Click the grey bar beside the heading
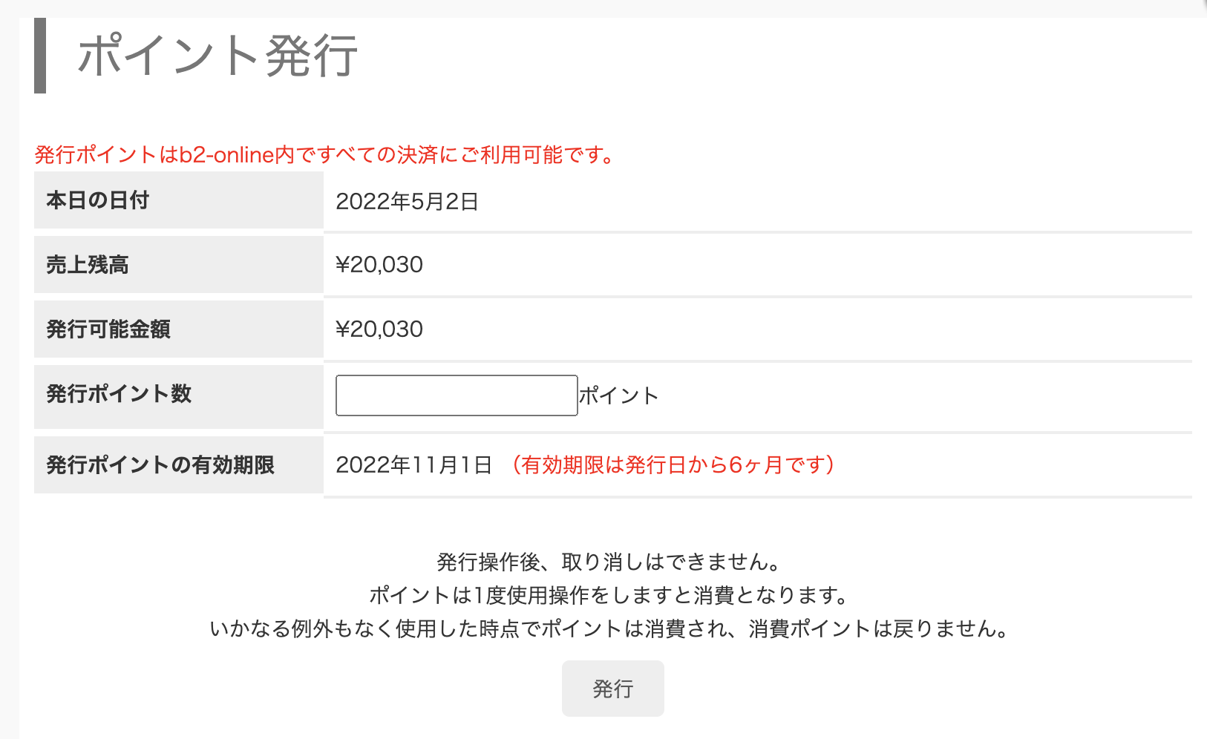The image size is (1207, 739). tap(40, 56)
